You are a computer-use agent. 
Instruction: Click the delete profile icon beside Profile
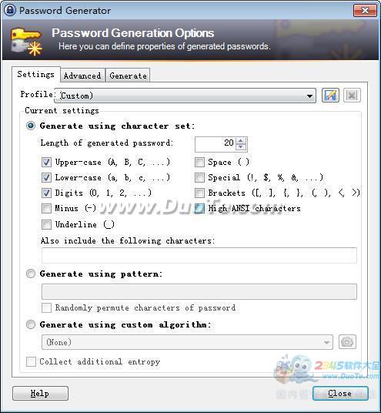point(352,96)
